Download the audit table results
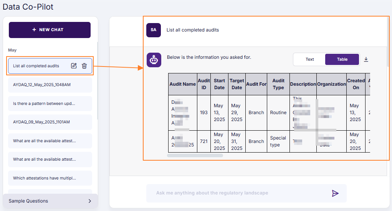 (x=366, y=59)
